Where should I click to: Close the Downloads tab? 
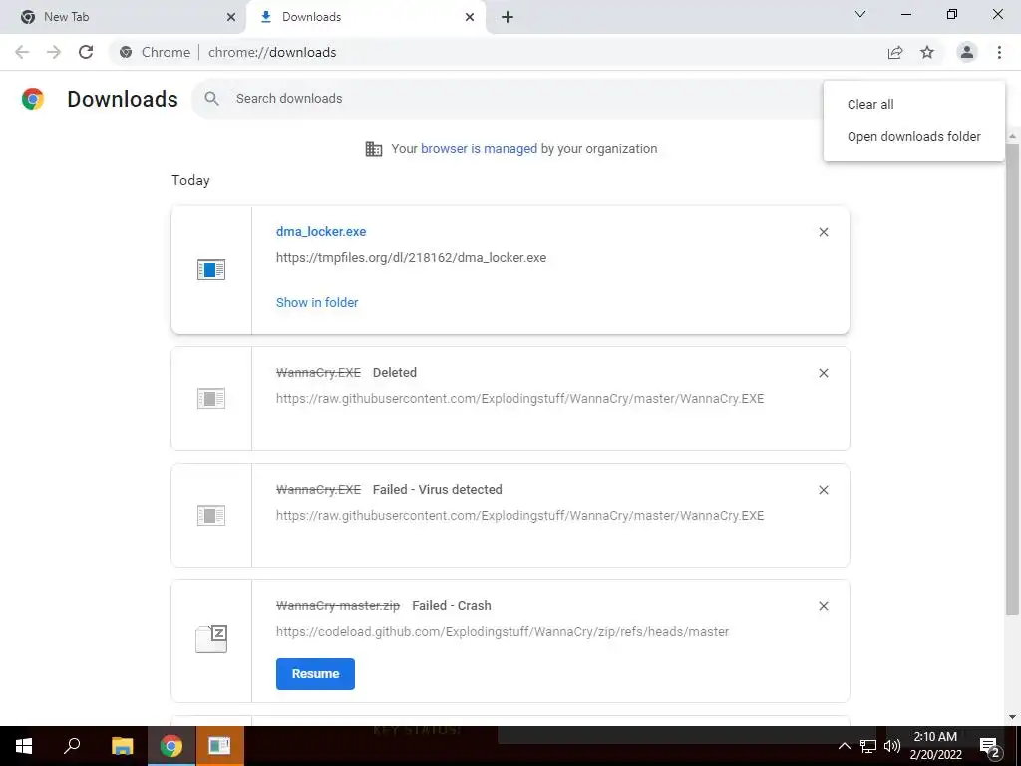click(470, 17)
